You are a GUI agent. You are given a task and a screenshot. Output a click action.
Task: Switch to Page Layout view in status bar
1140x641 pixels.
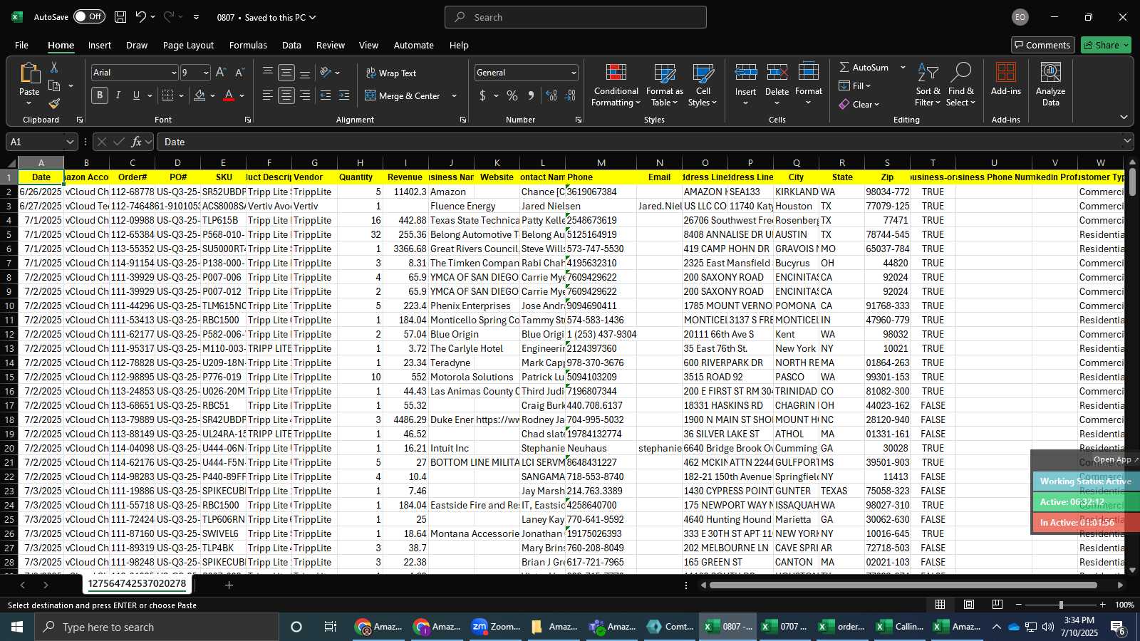[x=969, y=605]
